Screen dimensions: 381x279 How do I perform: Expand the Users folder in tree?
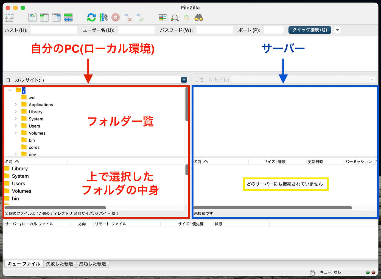16,126
